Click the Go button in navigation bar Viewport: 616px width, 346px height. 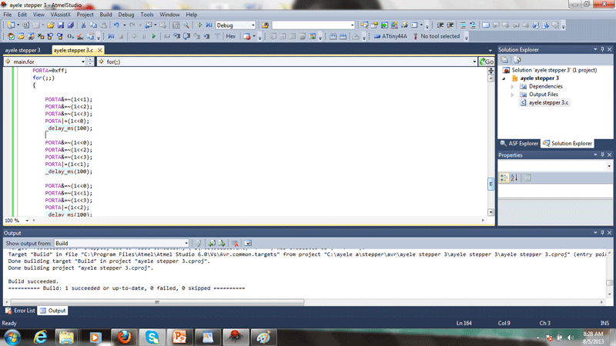tap(487, 62)
